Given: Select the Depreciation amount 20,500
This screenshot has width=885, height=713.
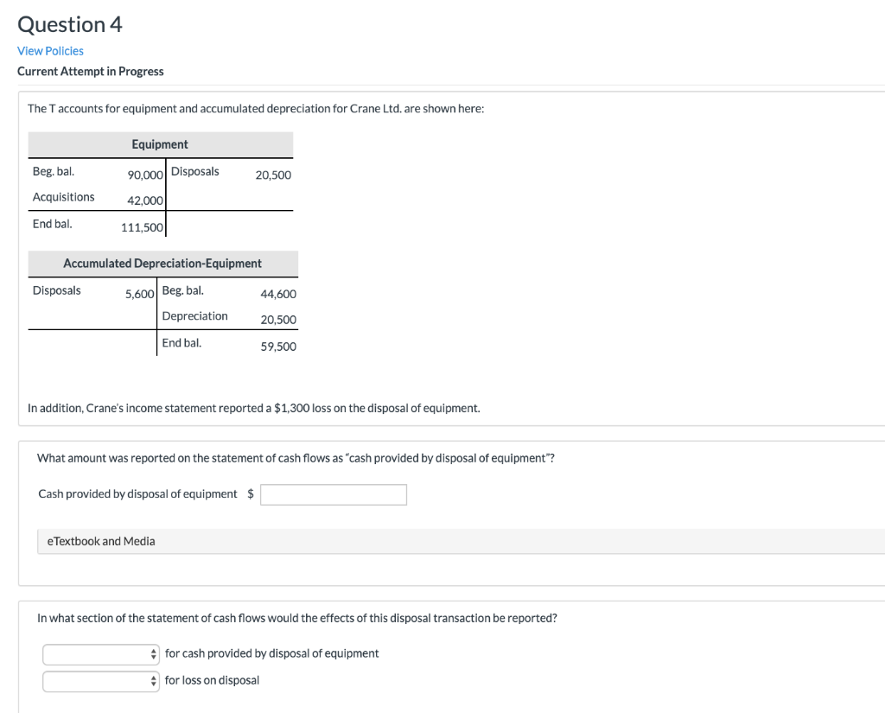Looking at the screenshot, I should (280, 320).
